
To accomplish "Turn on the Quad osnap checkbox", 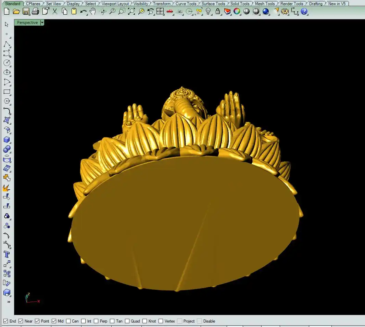I will coord(127,321).
